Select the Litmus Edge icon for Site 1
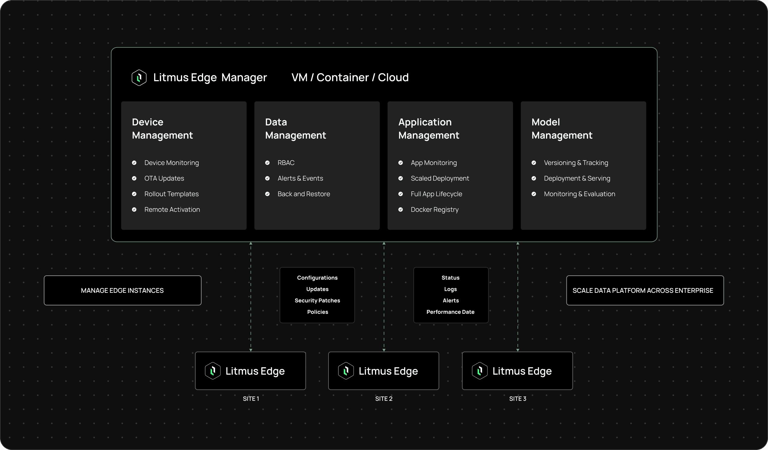Viewport: 768px width, 450px height. pos(213,371)
